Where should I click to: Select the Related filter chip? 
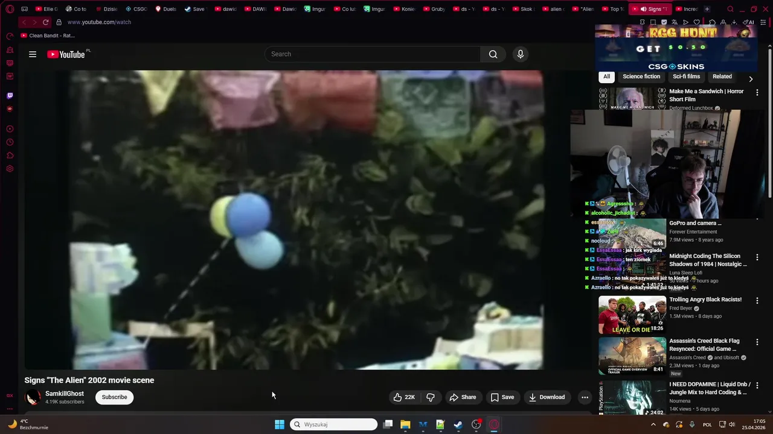pyautogui.click(x=722, y=77)
